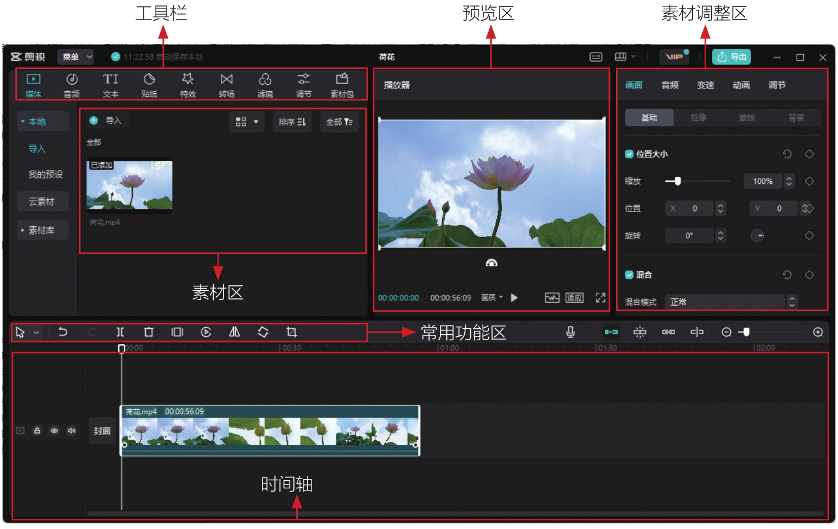Open the 音频 audio tool
This screenshot has height=529, width=838.
click(72, 85)
